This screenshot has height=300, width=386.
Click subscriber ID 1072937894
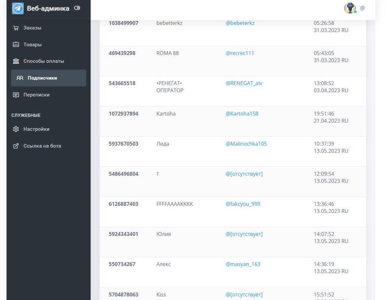pyautogui.click(x=123, y=114)
